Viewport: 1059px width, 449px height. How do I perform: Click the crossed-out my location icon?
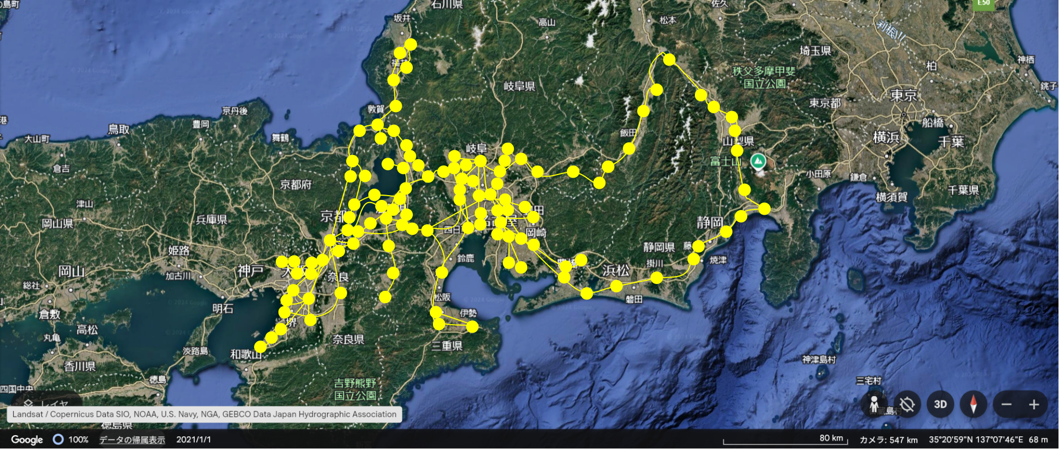click(x=907, y=405)
